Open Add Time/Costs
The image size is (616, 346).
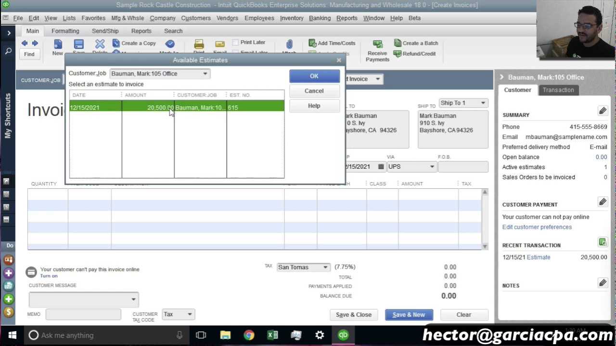coord(332,43)
